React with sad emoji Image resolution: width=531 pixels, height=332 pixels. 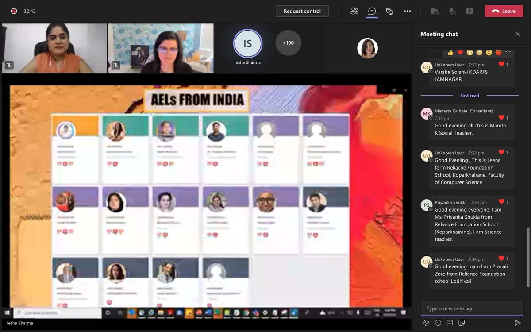click(489, 53)
